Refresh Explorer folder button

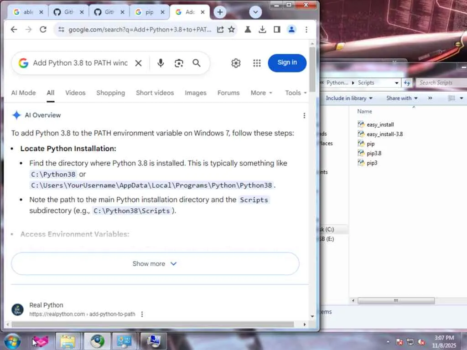(x=407, y=83)
